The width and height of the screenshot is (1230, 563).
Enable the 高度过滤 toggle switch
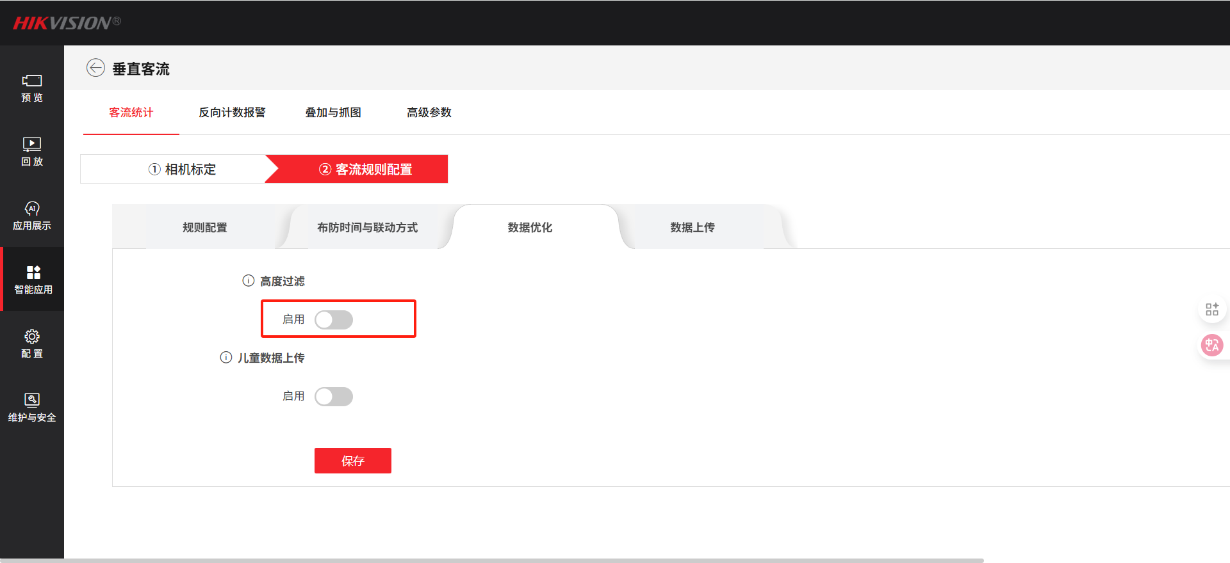334,320
